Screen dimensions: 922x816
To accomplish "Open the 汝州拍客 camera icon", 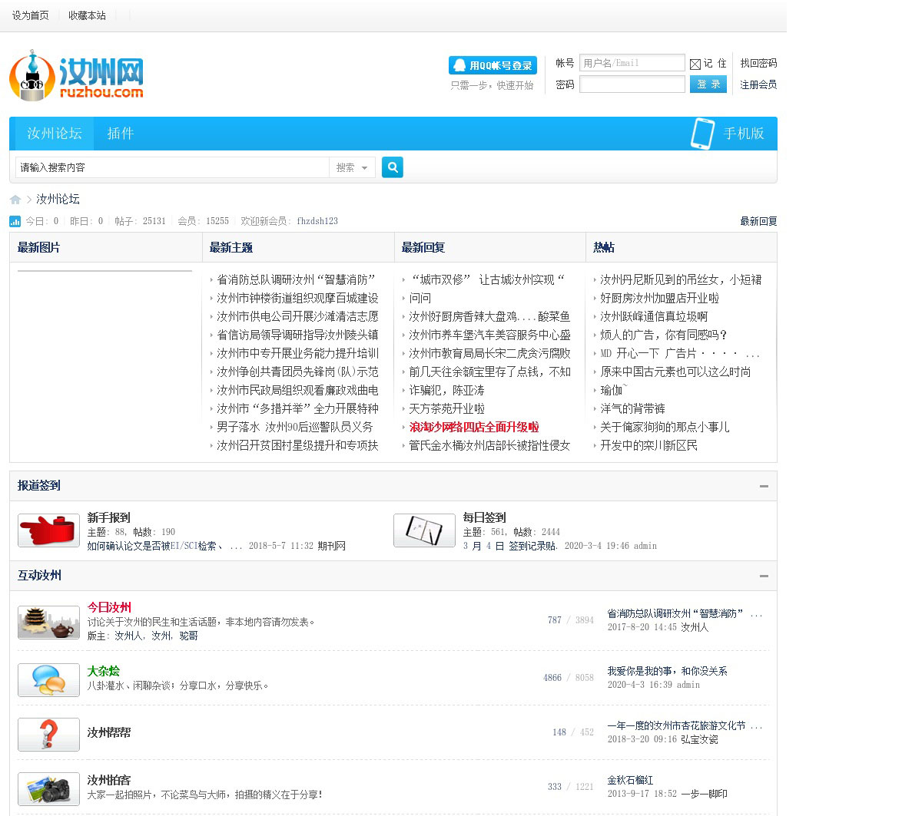I will pyautogui.click(x=48, y=788).
